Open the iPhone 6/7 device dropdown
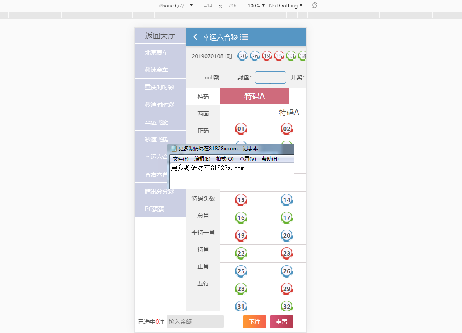 tap(175, 6)
